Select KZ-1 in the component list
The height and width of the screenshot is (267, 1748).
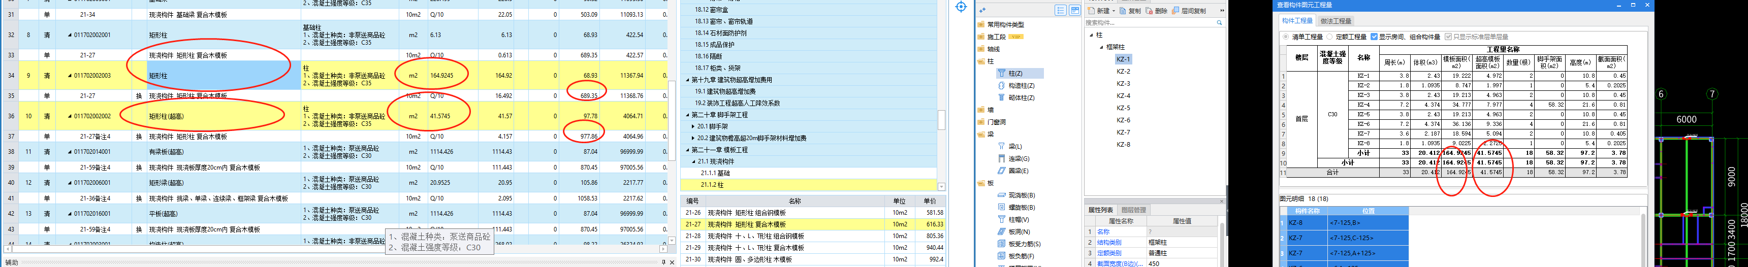click(1123, 59)
